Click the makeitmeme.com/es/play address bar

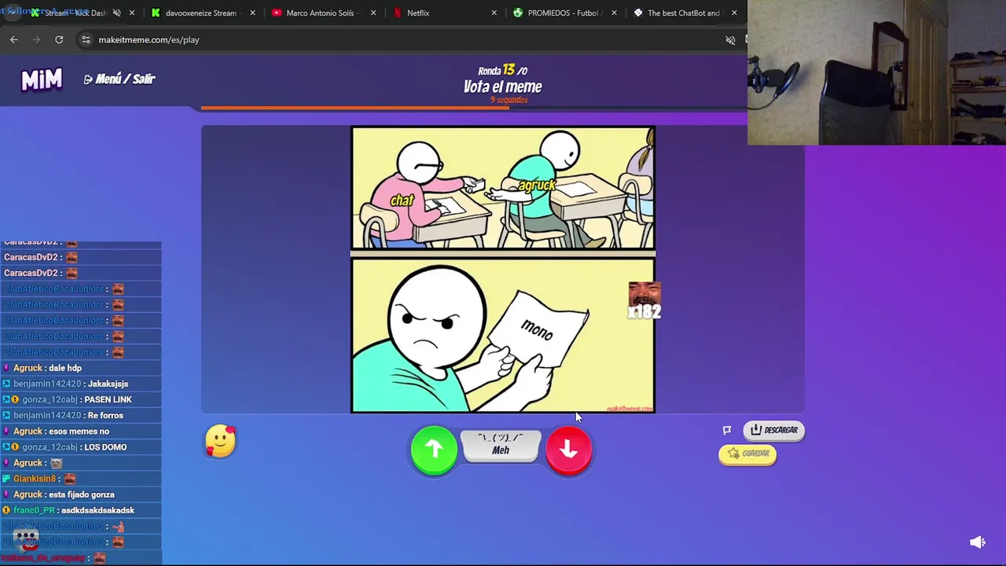coord(149,39)
